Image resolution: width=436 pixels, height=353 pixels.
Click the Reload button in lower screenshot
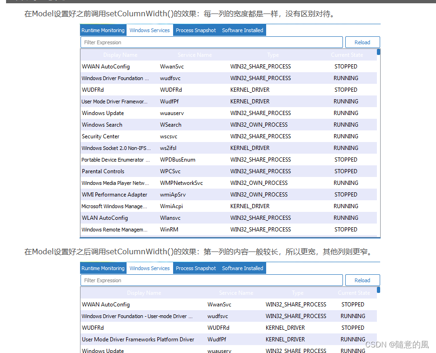point(362,280)
